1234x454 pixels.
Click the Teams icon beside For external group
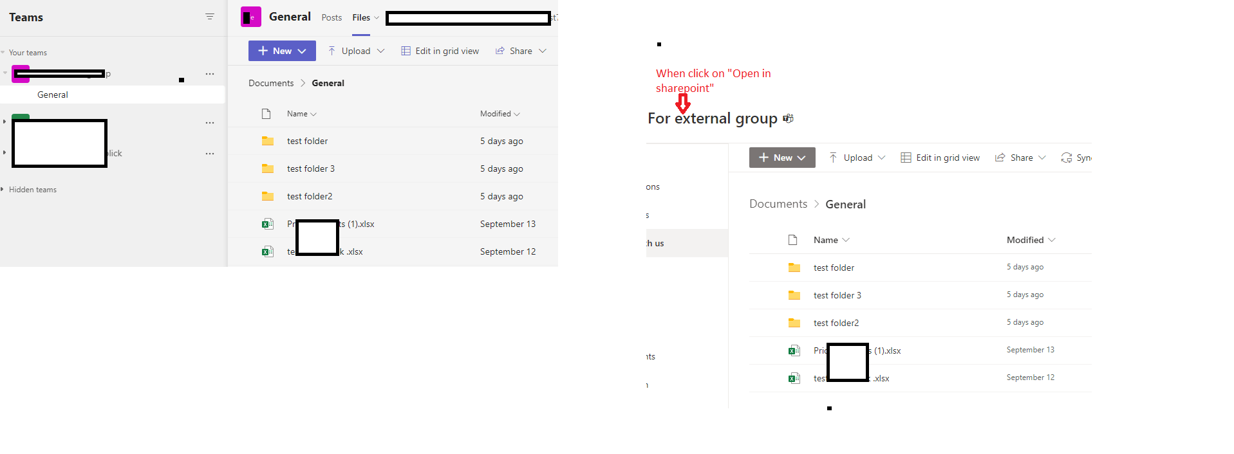click(788, 118)
